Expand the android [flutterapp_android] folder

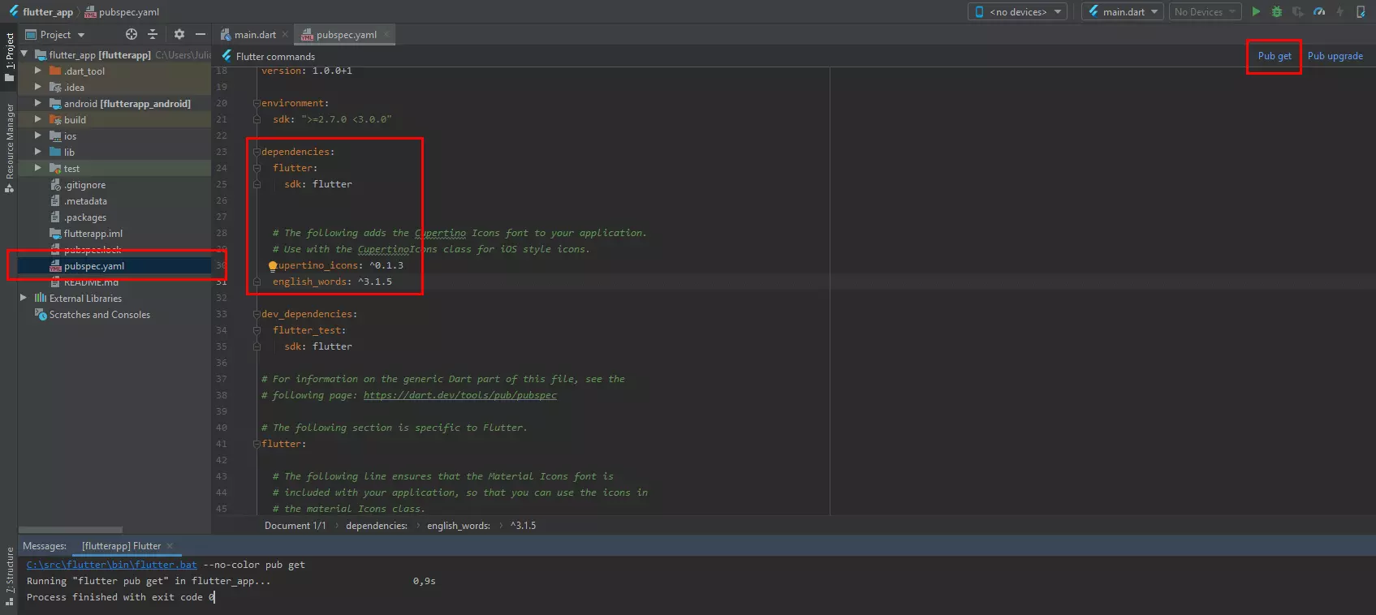38,103
